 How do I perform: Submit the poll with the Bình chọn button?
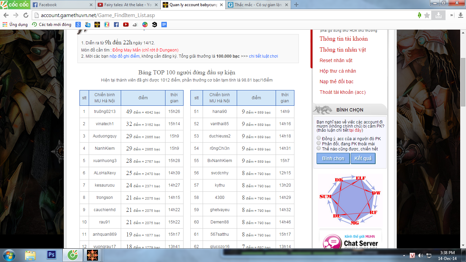pos(333,158)
